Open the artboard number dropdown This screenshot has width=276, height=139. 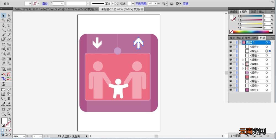pyautogui.click(x=41, y=136)
